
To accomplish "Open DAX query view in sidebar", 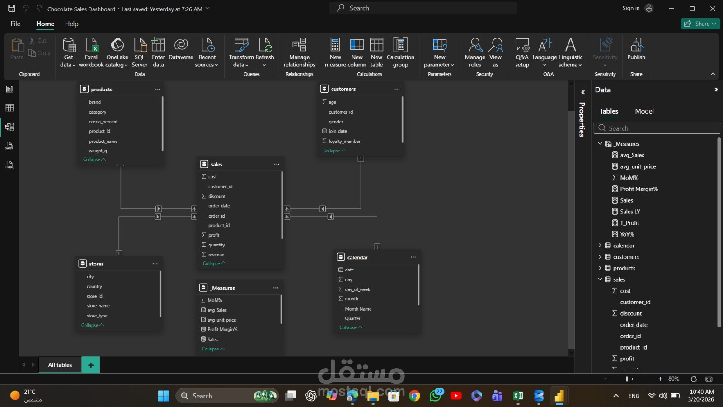I will (9, 146).
